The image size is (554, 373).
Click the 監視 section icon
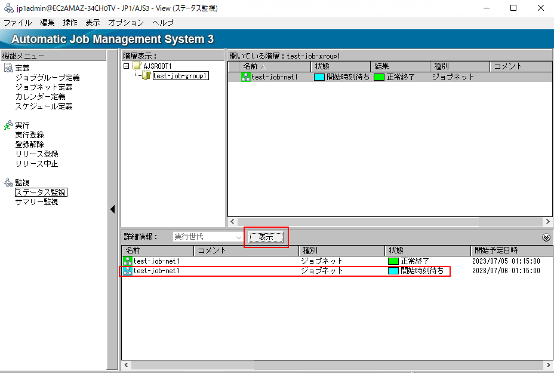(x=8, y=182)
